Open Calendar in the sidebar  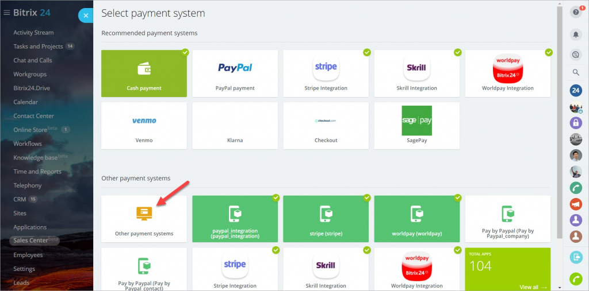click(25, 102)
